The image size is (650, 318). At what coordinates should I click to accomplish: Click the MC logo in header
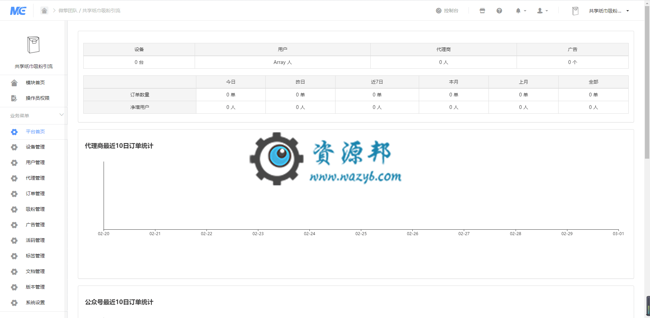coord(18,11)
